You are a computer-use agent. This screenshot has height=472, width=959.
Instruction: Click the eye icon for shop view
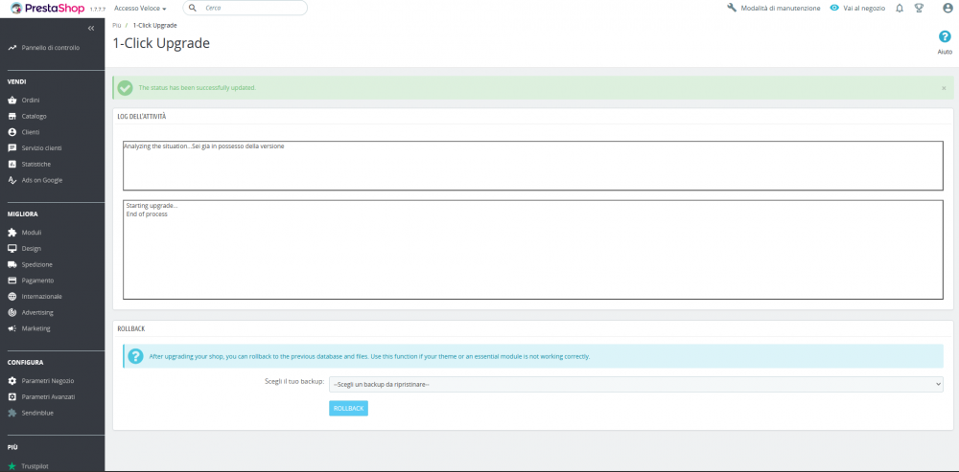834,8
